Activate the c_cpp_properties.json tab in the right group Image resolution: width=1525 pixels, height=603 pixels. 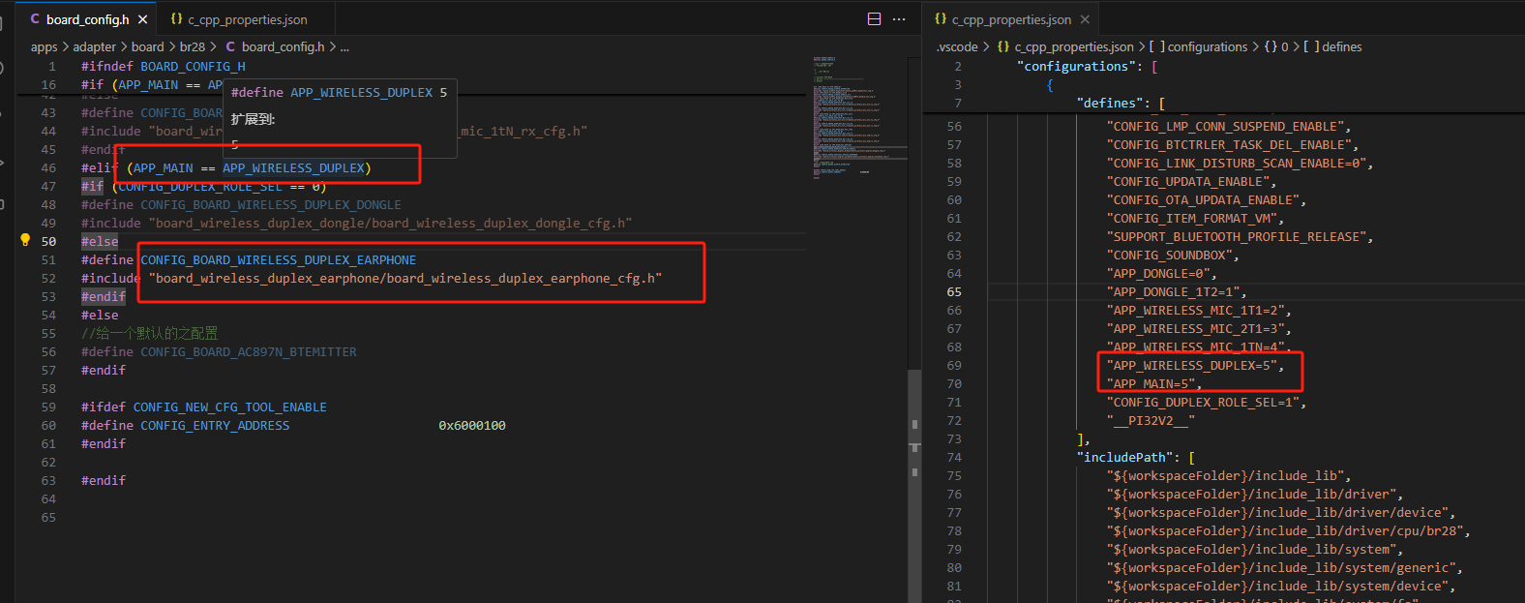click(x=1011, y=19)
